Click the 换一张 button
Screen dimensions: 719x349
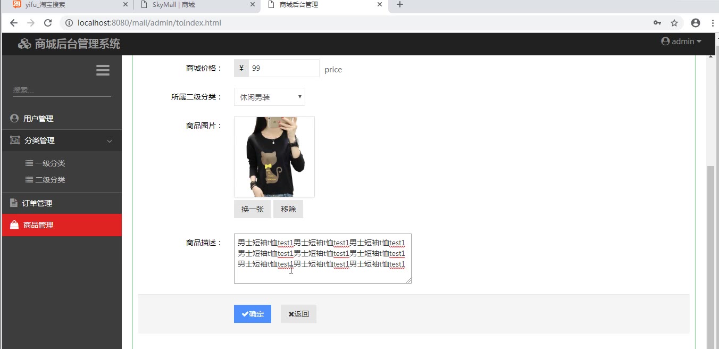tap(253, 209)
